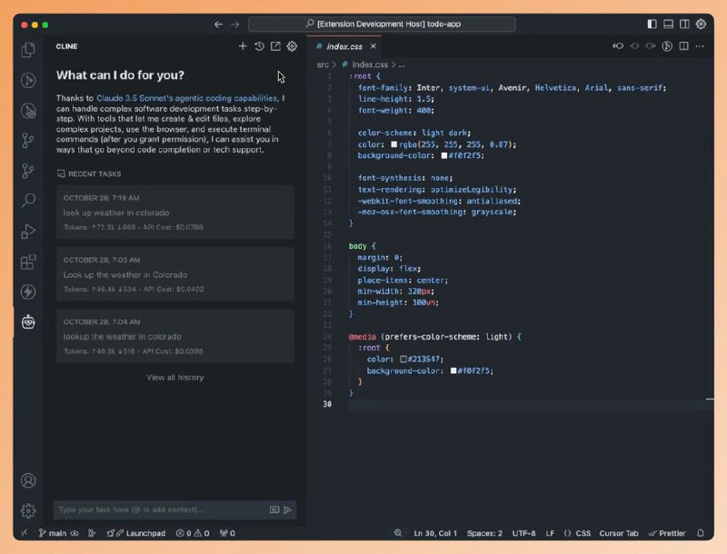Toggle the bottom panel layout button
727x554 pixels.
coord(668,25)
